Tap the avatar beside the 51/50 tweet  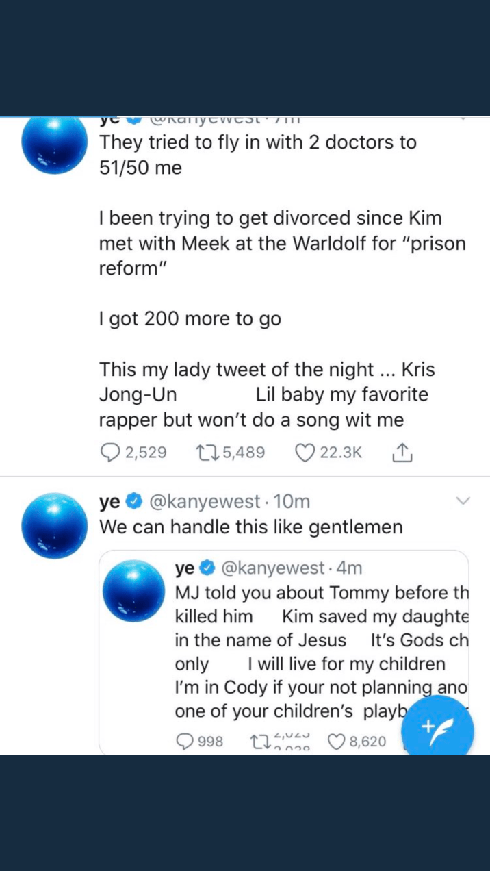click(x=55, y=144)
